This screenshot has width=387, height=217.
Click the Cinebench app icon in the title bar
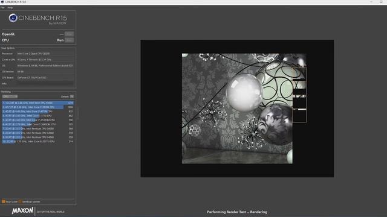[2, 2]
